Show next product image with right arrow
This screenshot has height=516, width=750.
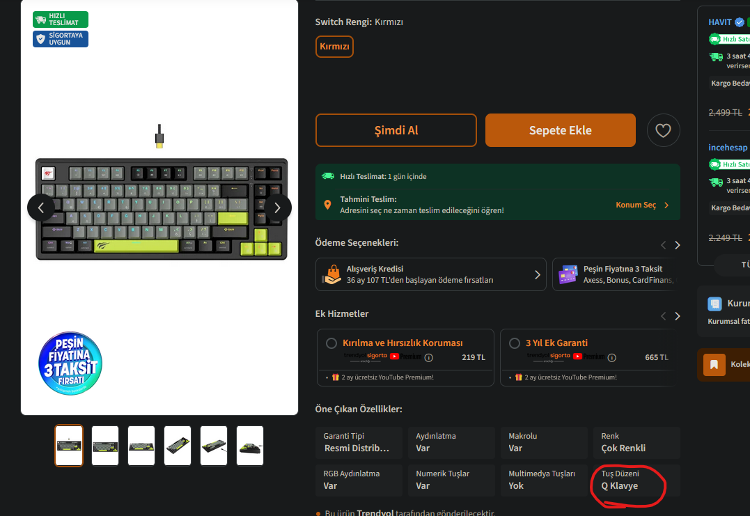coord(277,208)
